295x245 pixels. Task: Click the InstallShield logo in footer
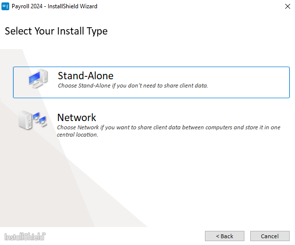(x=25, y=236)
